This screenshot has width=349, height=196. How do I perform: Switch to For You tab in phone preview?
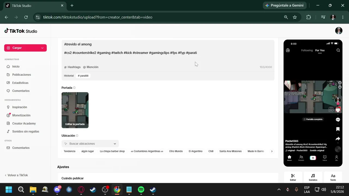(x=320, y=50)
